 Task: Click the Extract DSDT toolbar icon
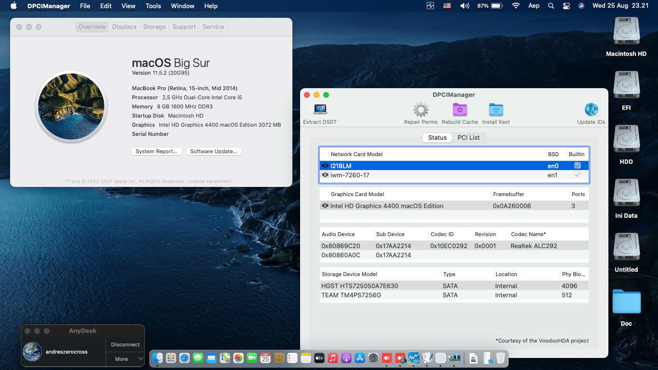click(320, 109)
